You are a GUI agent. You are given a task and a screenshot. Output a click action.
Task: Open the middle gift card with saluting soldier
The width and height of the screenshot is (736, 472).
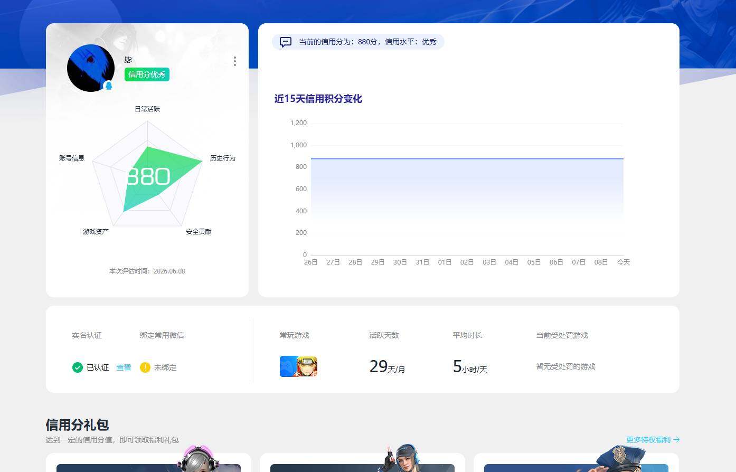click(362, 462)
